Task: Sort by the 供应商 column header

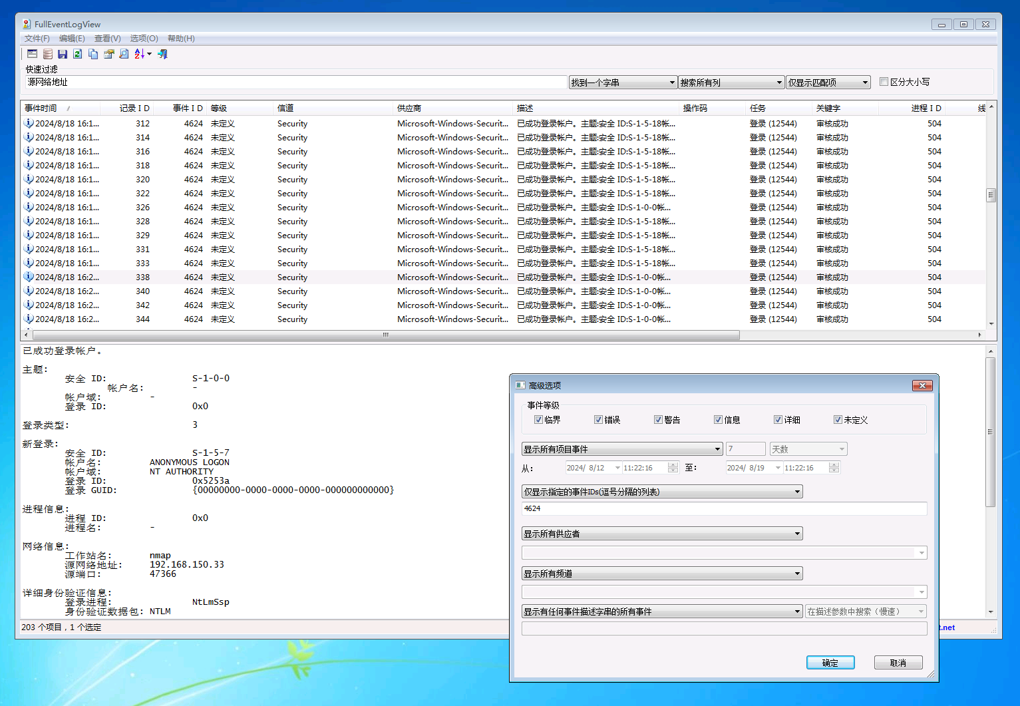Action: [453, 108]
